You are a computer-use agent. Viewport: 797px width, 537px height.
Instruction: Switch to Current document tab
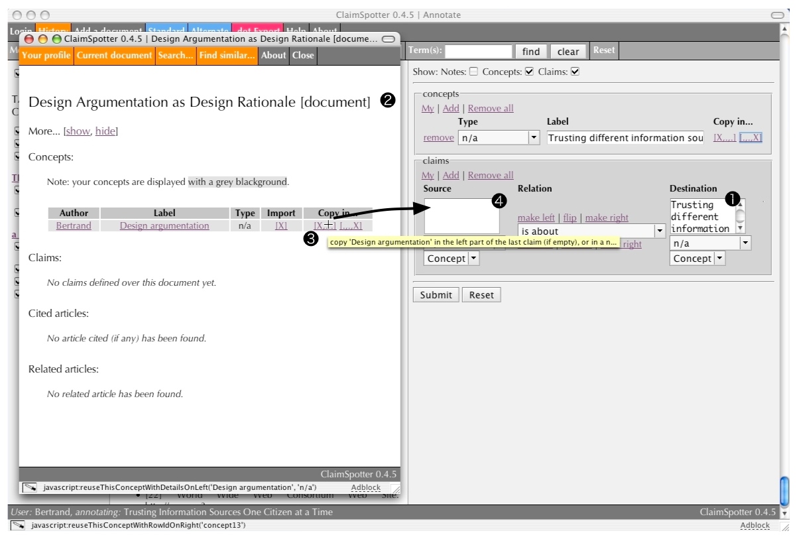click(x=114, y=55)
